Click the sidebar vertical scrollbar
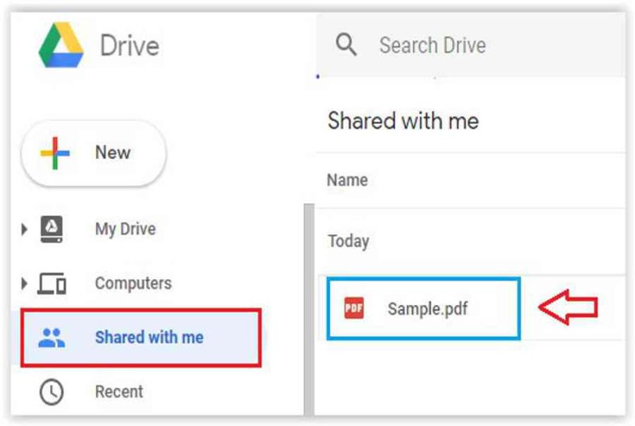Image resolution: width=635 pixels, height=426 pixels. tap(309, 310)
